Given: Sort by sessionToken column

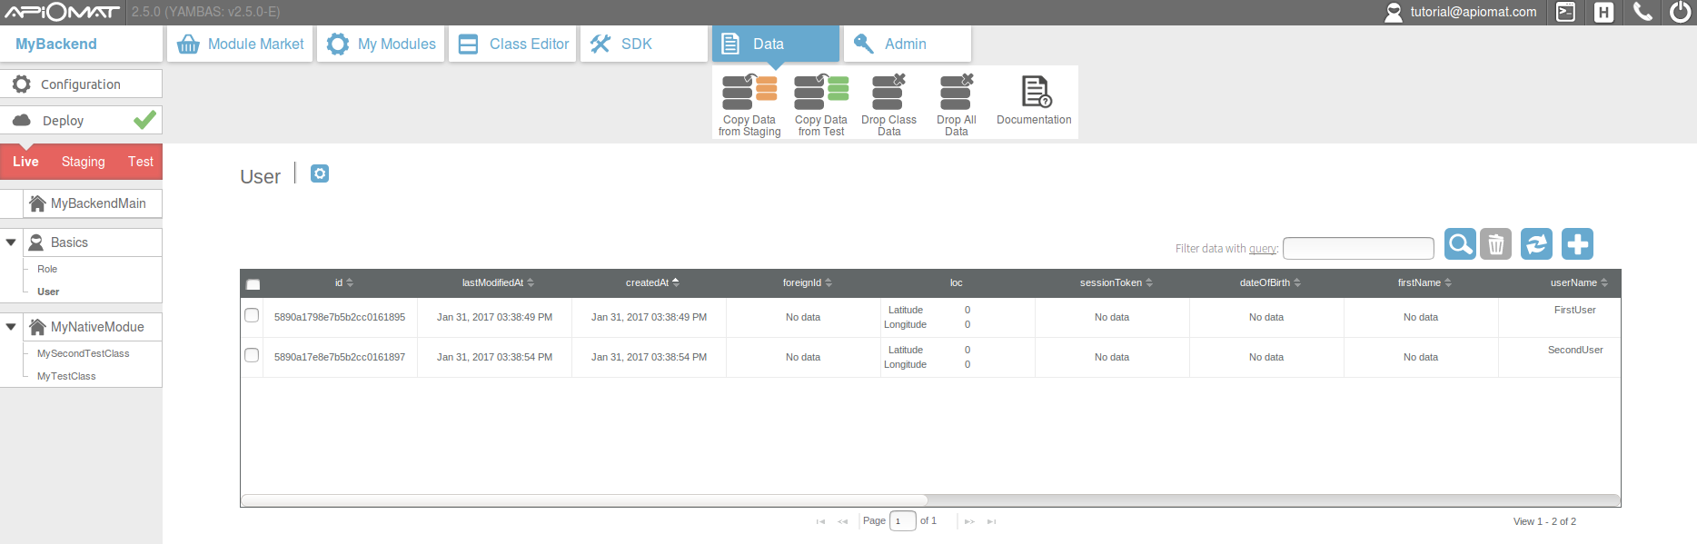Looking at the screenshot, I should click(x=1116, y=282).
